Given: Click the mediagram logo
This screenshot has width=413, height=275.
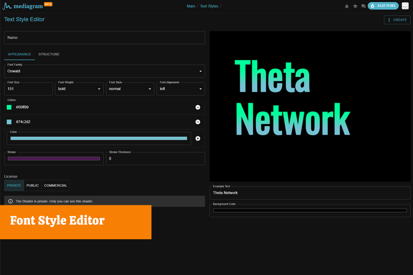Looking at the screenshot, I should coord(22,6).
